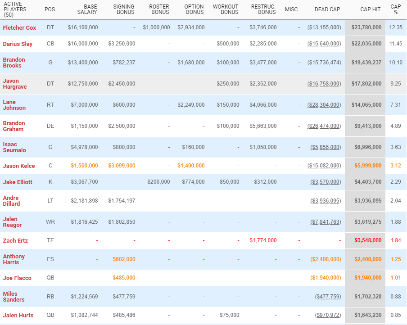Open Joe Flacco profile link

coord(17,278)
